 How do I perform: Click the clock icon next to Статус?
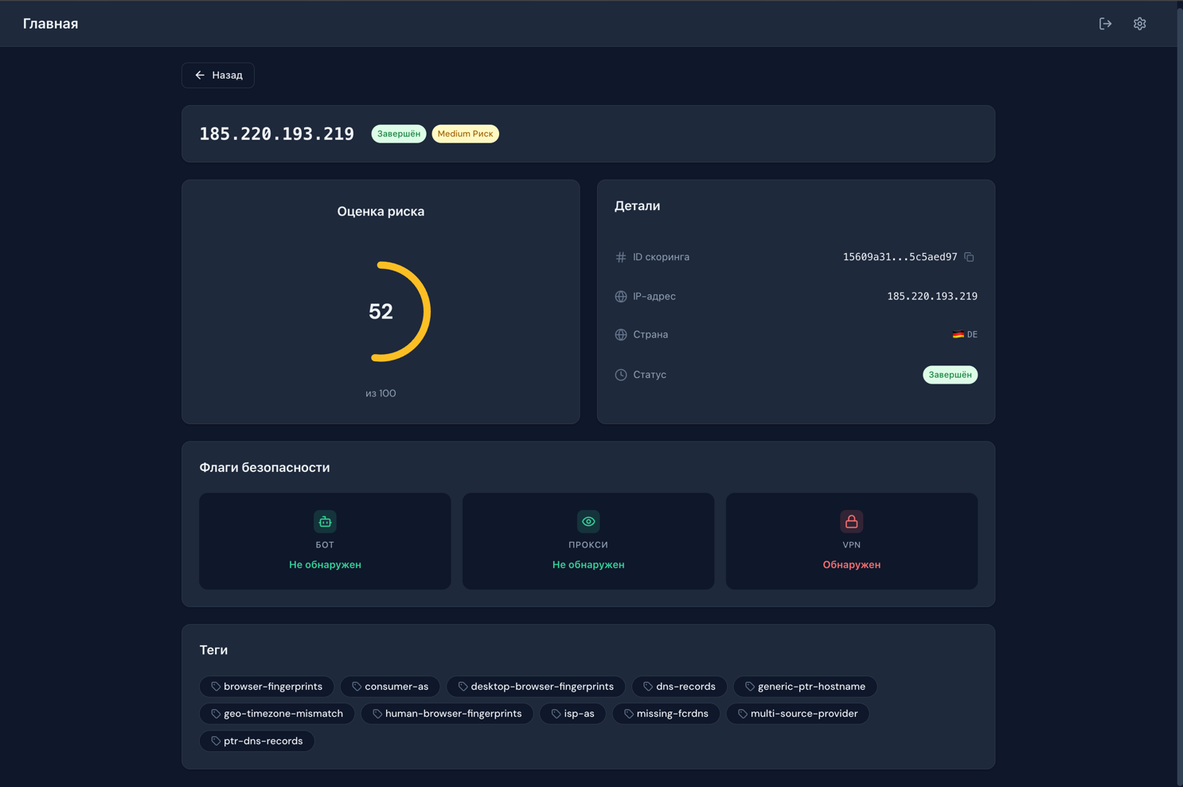pos(621,375)
